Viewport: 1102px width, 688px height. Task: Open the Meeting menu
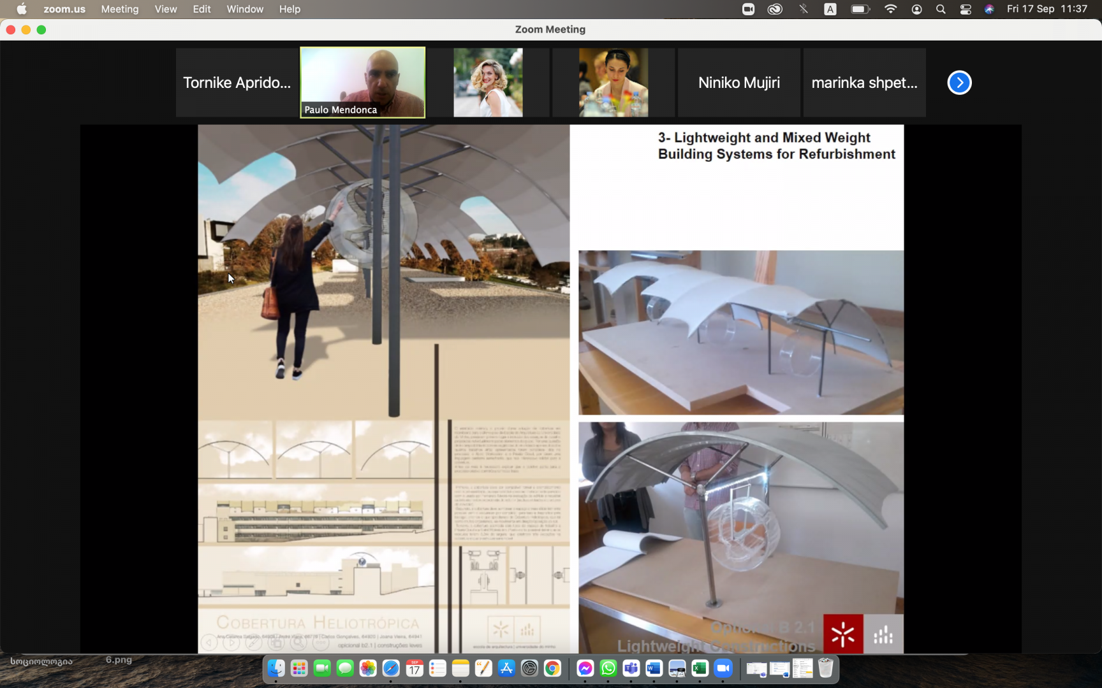point(120,9)
